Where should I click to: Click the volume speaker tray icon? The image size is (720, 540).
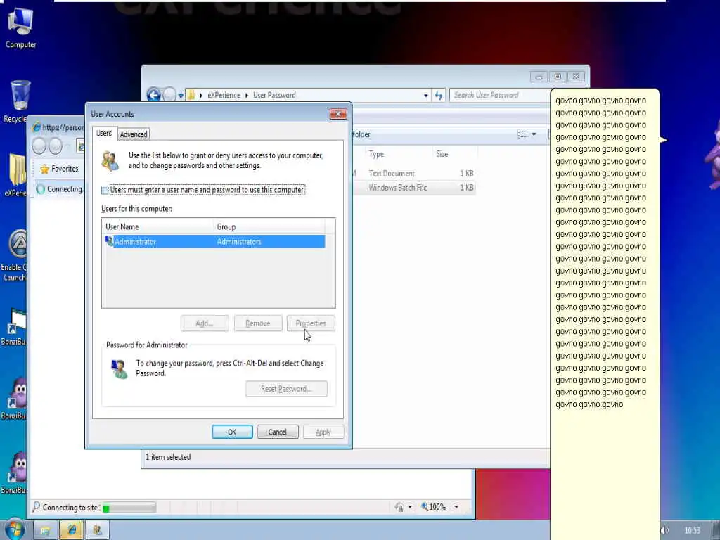665,530
